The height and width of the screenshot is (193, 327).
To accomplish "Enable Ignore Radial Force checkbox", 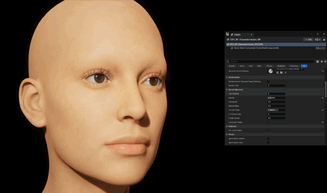I will (x=268, y=143).
